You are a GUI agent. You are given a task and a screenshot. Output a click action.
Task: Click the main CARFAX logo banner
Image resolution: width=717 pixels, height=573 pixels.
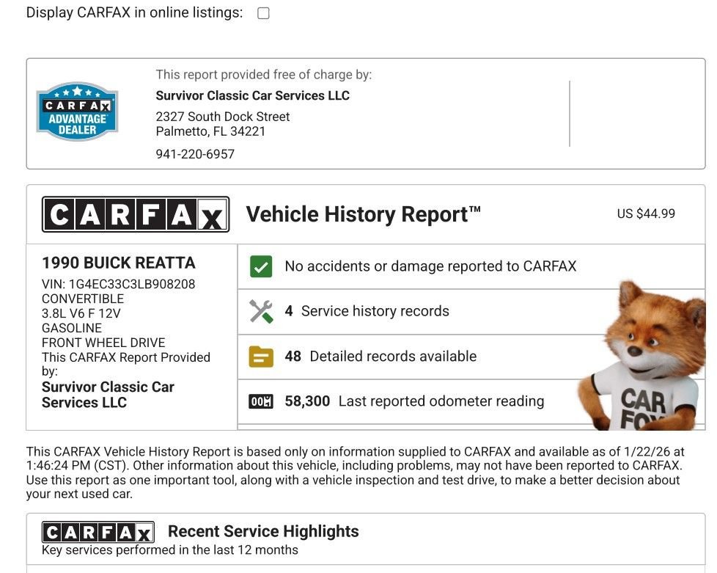pyautogui.click(x=136, y=214)
